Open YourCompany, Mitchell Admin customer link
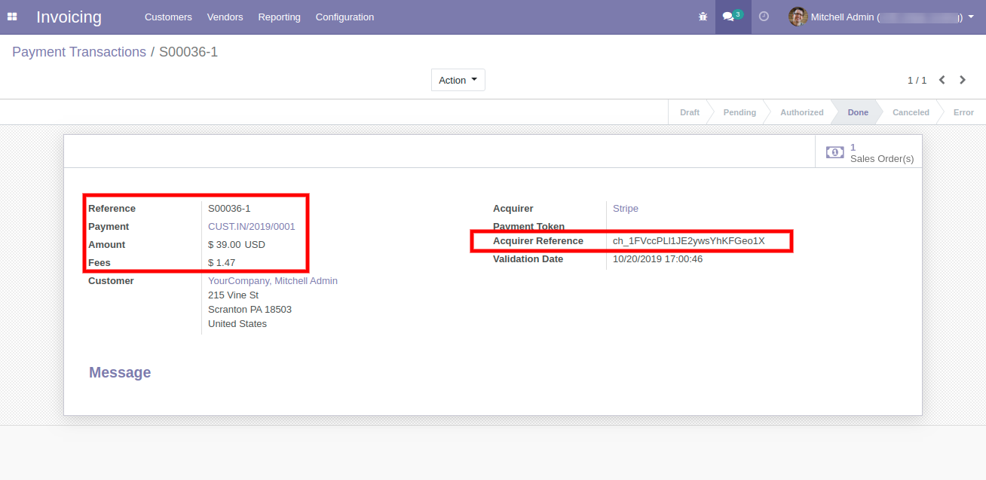 tap(272, 280)
